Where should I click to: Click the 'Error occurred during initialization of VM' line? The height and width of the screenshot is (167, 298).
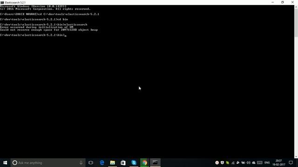point(37,27)
